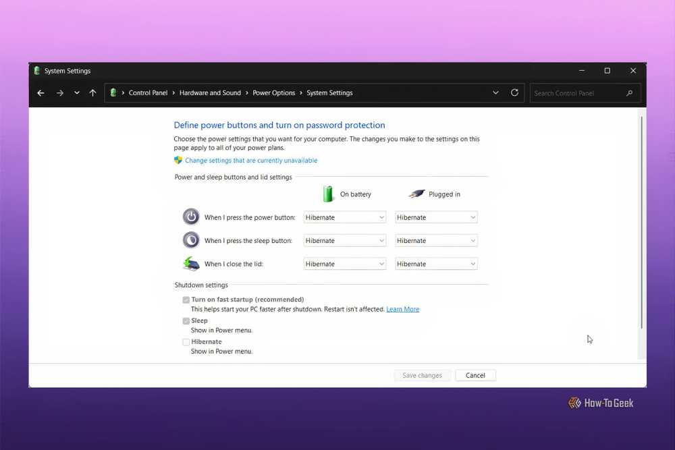The height and width of the screenshot is (450, 675).
Task: Open the recent locations chevron
Action: click(77, 93)
